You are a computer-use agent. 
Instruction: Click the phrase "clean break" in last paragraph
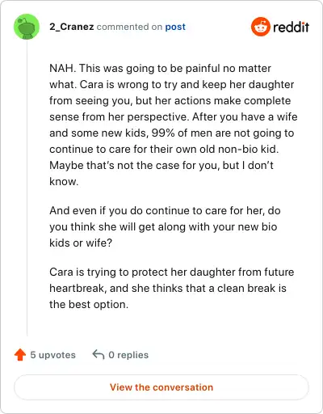[245, 288]
